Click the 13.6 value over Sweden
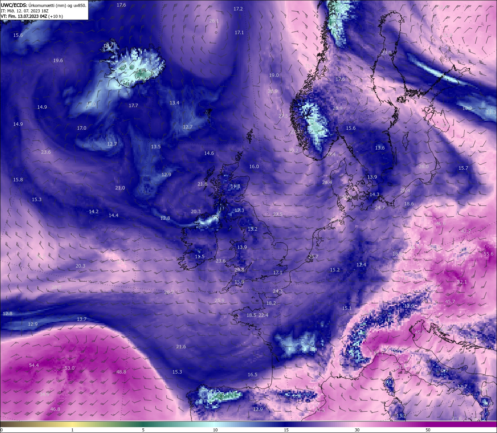Image resolution: width=497 pixels, height=433 pixels. [x=380, y=148]
